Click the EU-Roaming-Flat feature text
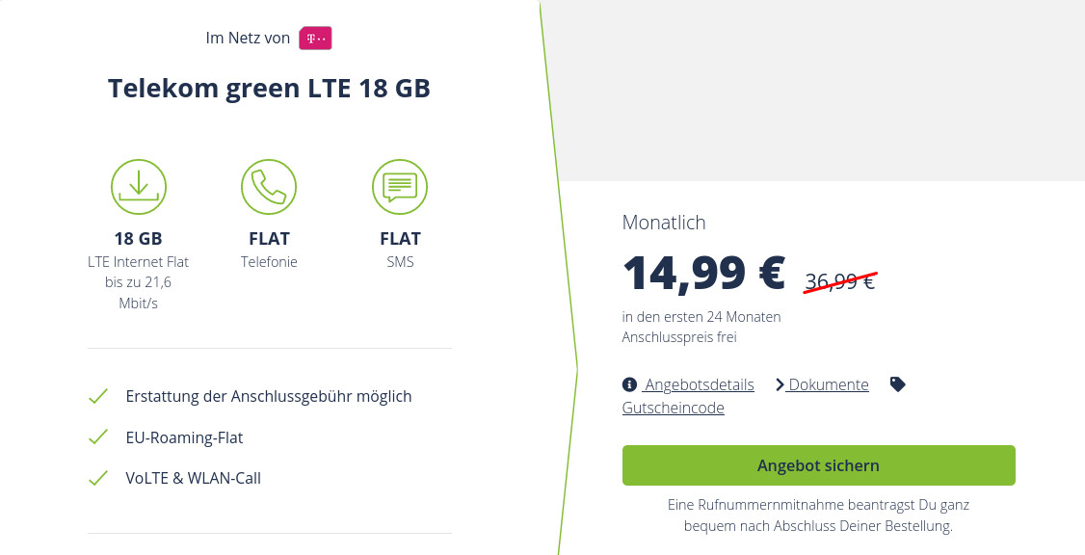Image resolution: width=1085 pixels, height=555 pixels. point(184,437)
